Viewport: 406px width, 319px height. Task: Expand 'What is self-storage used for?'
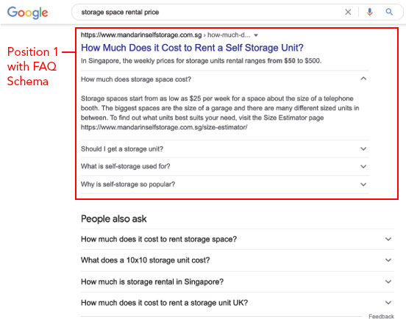click(225, 166)
